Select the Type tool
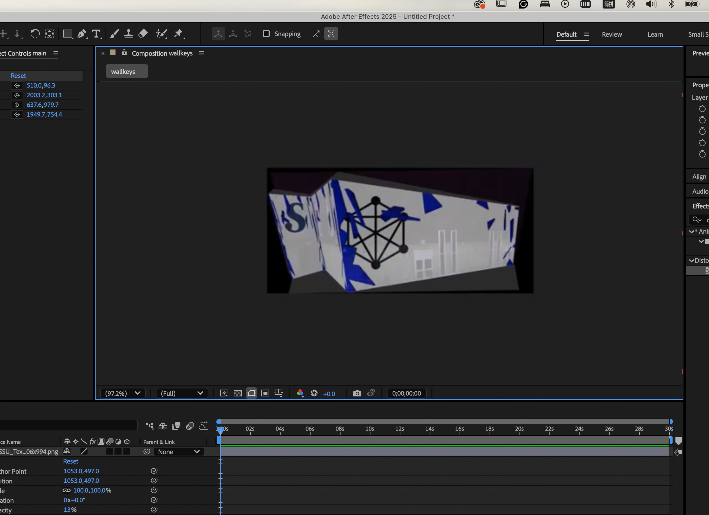709x515 pixels. click(96, 34)
